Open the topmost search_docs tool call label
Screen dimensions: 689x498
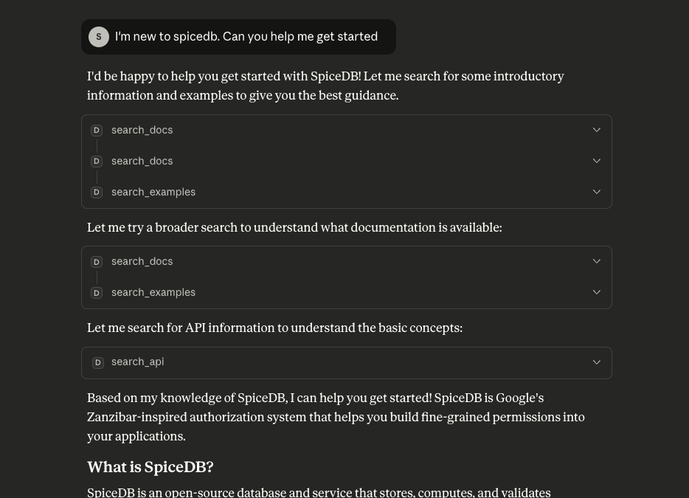[x=142, y=131]
